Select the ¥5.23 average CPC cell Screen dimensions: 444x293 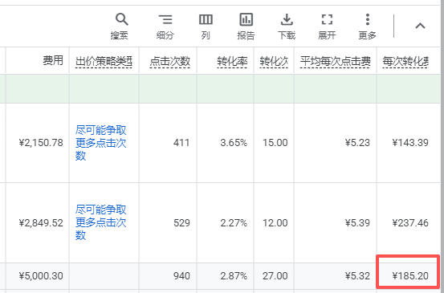click(x=357, y=143)
